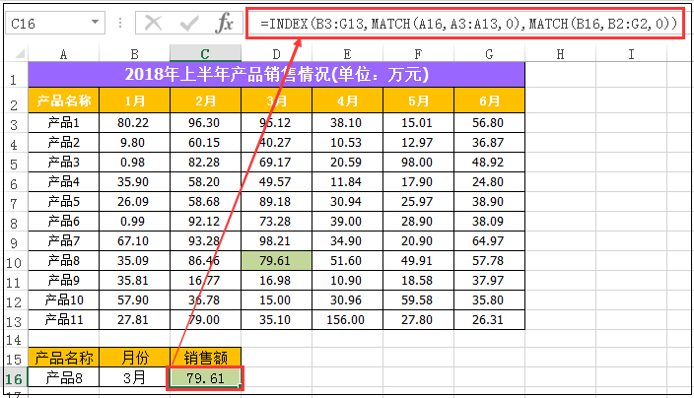
Task: Click the cell with value 98.00
Action: click(418, 162)
